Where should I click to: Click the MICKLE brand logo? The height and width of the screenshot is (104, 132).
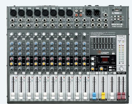[117, 24]
